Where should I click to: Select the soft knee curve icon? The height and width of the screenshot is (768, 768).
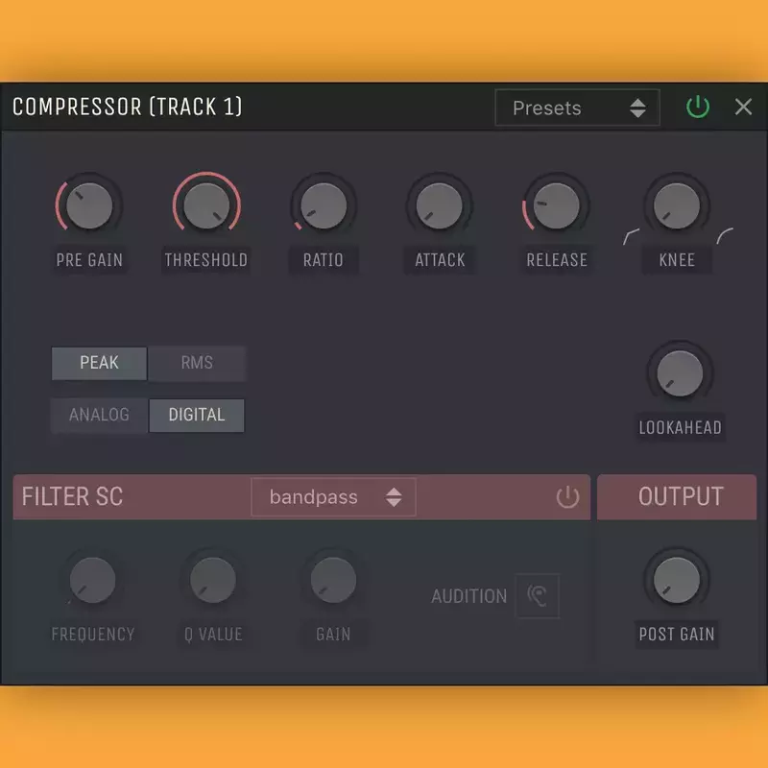[x=725, y=235]
